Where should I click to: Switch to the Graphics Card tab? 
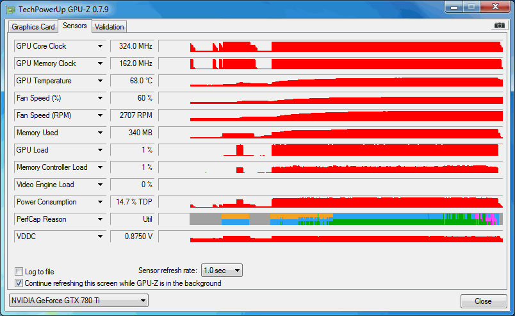33,27
